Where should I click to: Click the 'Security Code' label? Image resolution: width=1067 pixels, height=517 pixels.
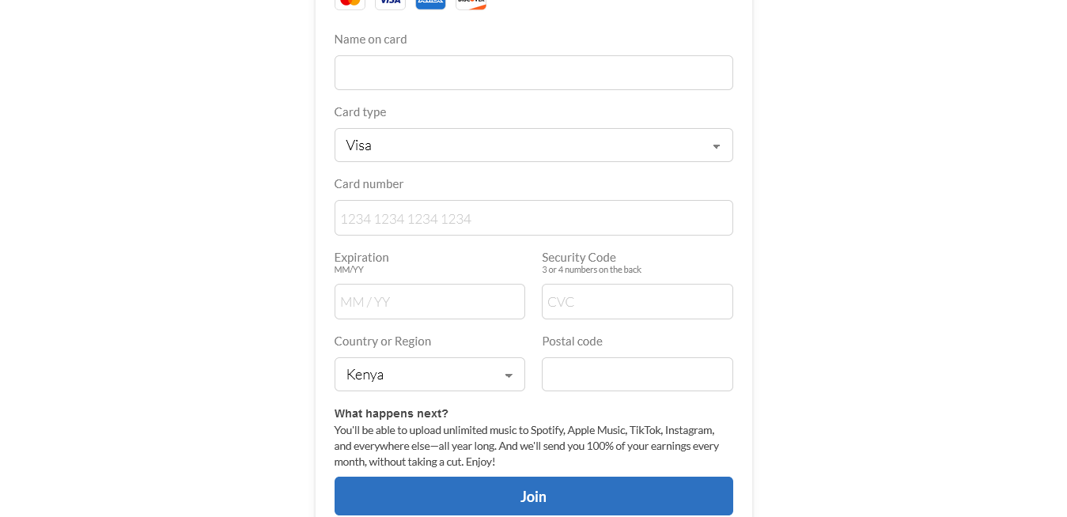click(x=578, y=258)
